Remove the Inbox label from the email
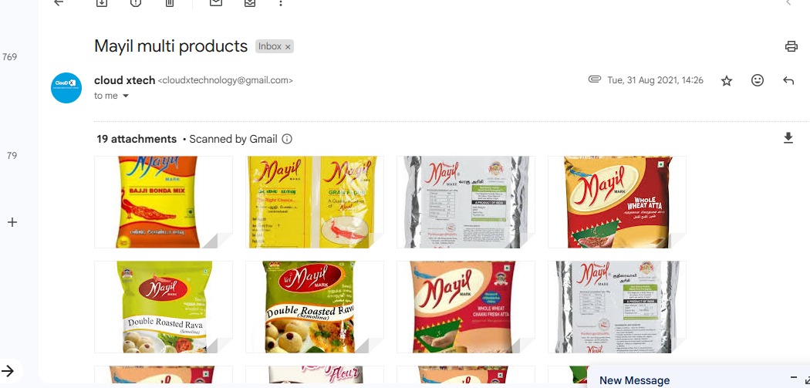The image size is (810, 388). click(288, 46)
